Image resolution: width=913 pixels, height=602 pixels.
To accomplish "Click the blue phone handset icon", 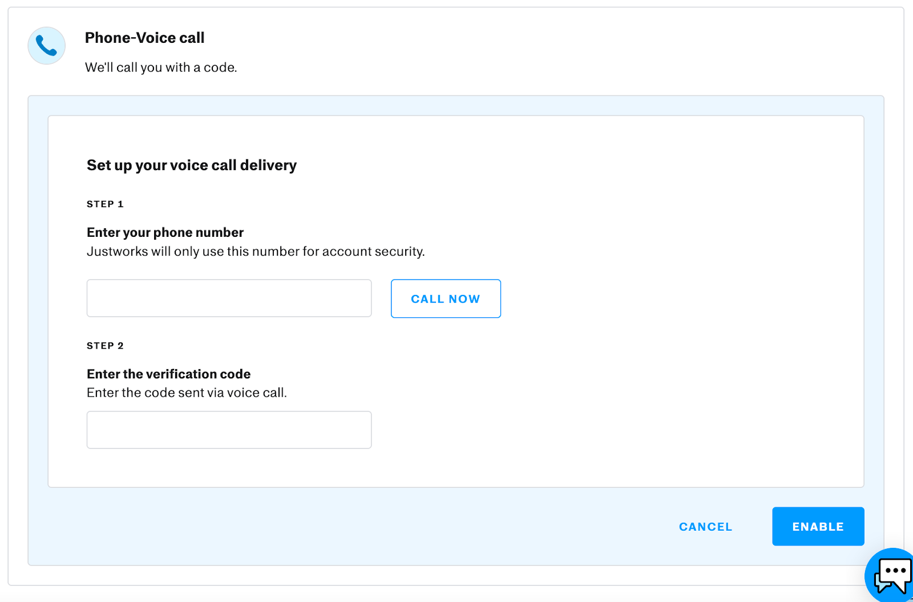I will point(46,46).
